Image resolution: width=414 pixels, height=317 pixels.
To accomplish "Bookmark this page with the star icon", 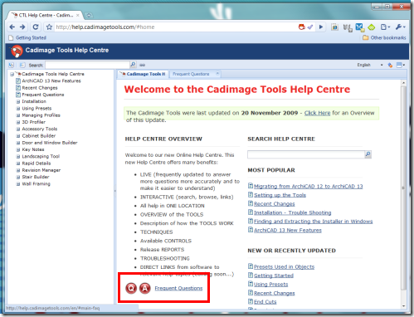I will pos(49,27).
